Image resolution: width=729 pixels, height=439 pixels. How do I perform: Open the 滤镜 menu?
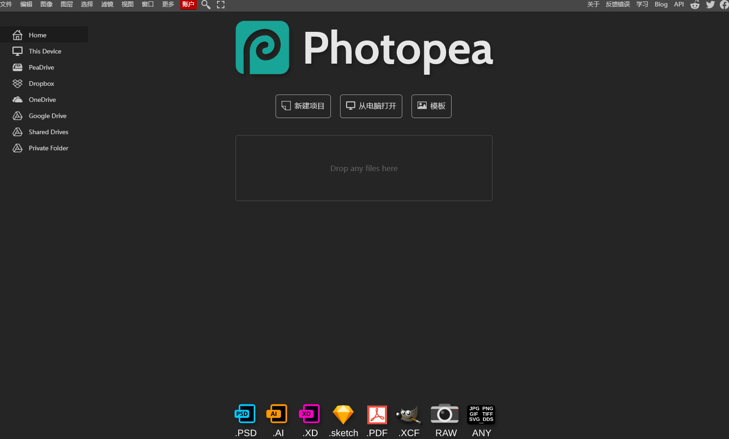[107, 4]
